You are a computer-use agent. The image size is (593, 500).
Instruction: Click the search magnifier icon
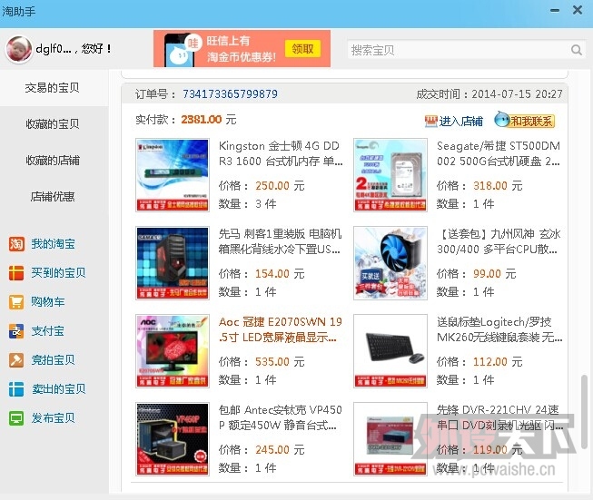click(577, 50)
